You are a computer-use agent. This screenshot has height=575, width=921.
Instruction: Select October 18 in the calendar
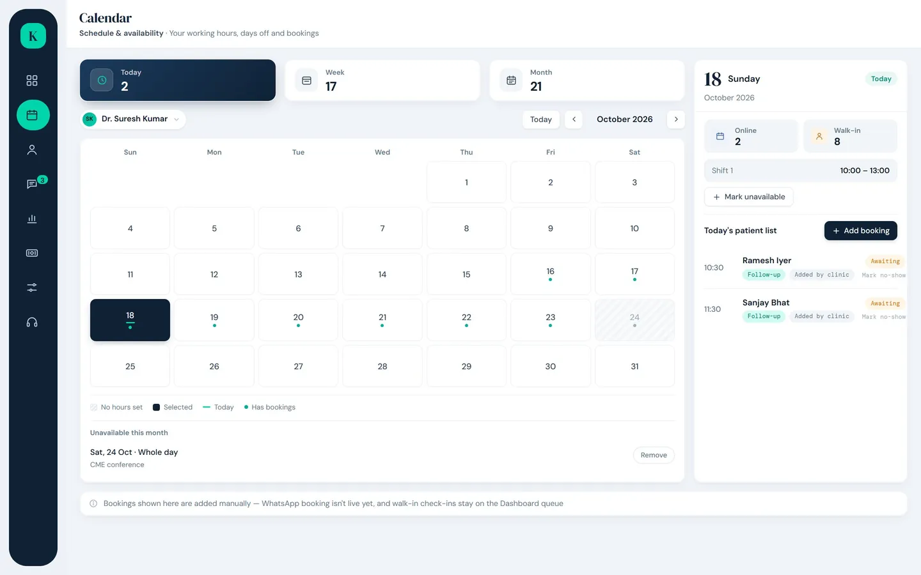pyautogui.click(x=130, y=320)
